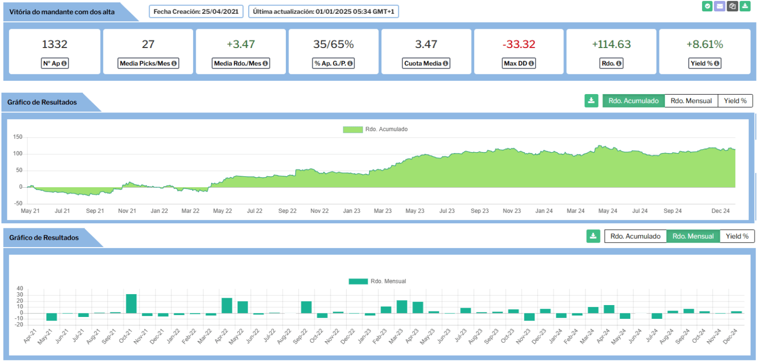The height and width of the screenshot is (364, 761).
Task: Download the monthly results chart
Action: (593, 236)
